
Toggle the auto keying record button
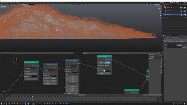tap(75, 95)
